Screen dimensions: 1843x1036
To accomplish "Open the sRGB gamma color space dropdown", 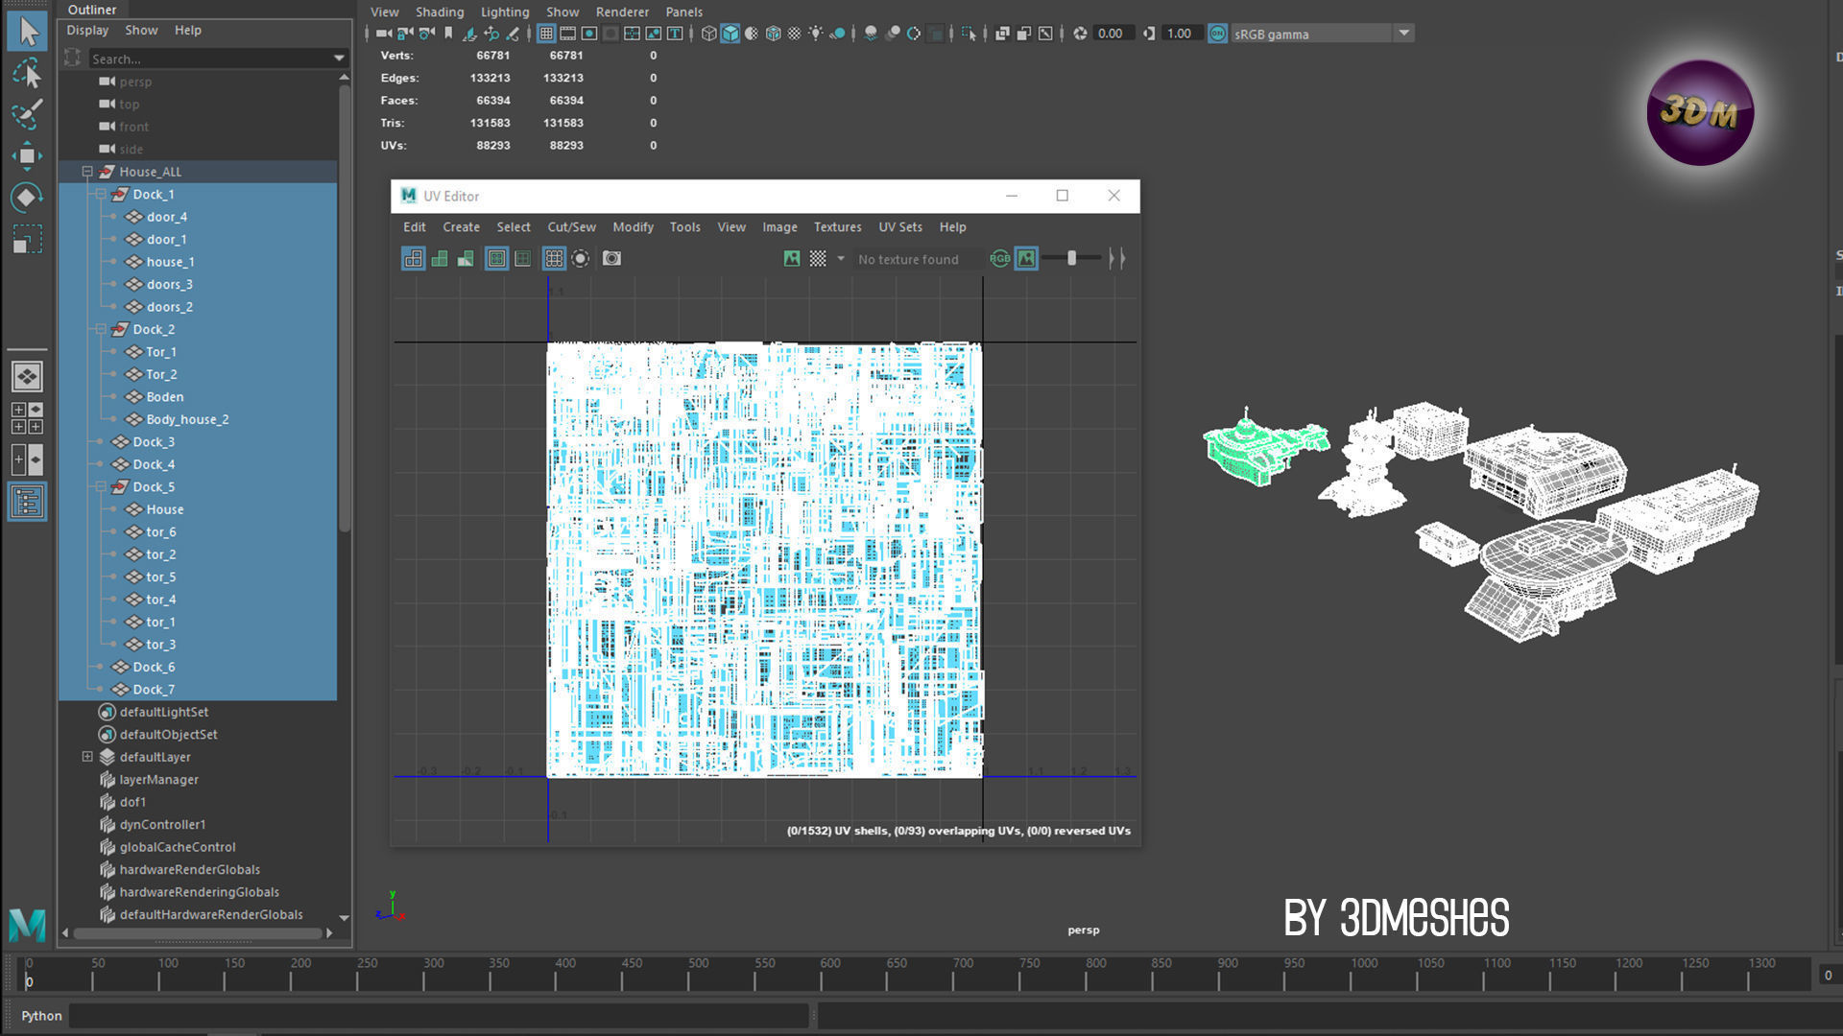I will pyautogui.click(x=1403, y=34).
